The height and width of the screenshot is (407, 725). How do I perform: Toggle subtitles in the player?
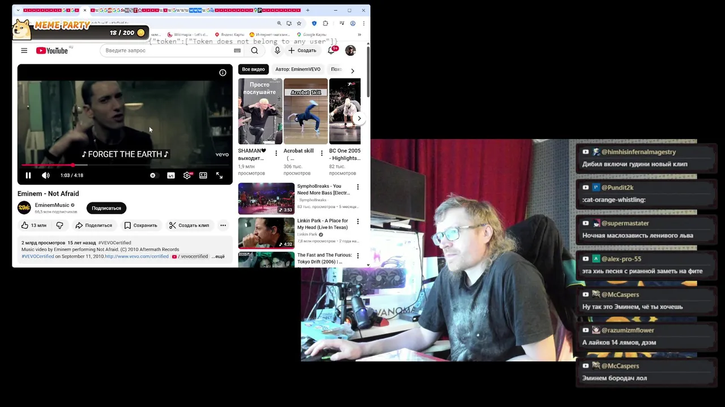(171, 176)
